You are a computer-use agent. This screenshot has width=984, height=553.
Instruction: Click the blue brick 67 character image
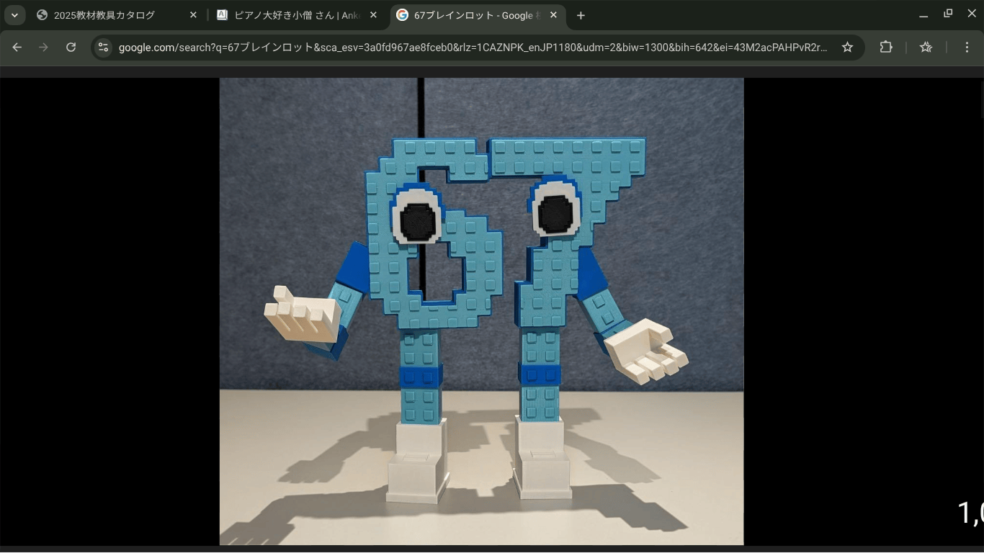pos(481,311)
